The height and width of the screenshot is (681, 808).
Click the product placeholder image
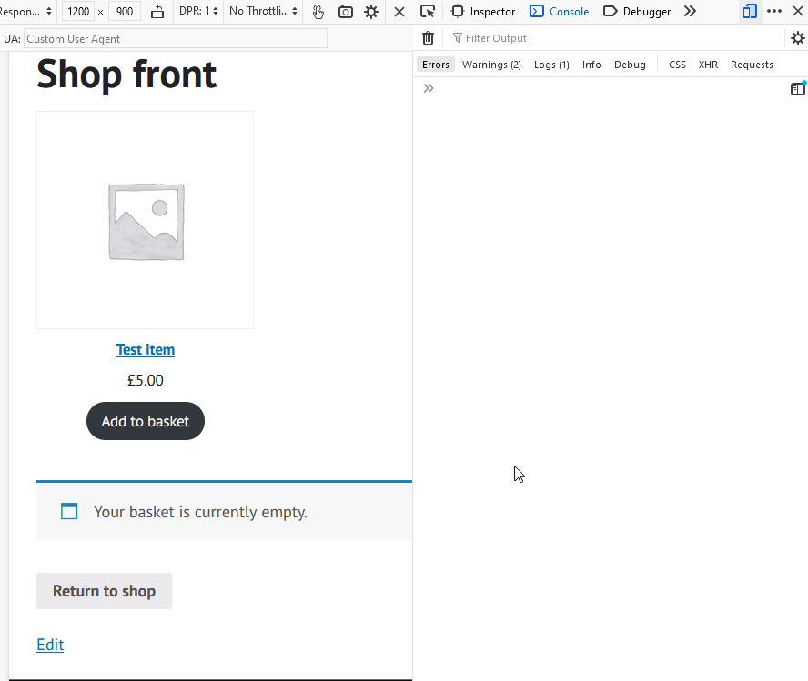145,220
